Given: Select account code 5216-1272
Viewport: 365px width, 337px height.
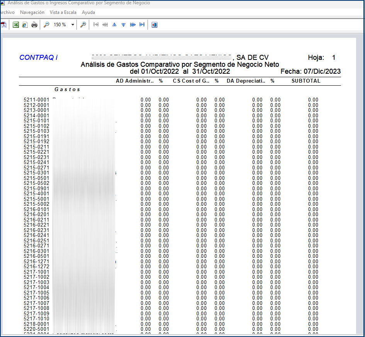Looking at the screenshot, I should pyautogui.click(x=37, y=267).
